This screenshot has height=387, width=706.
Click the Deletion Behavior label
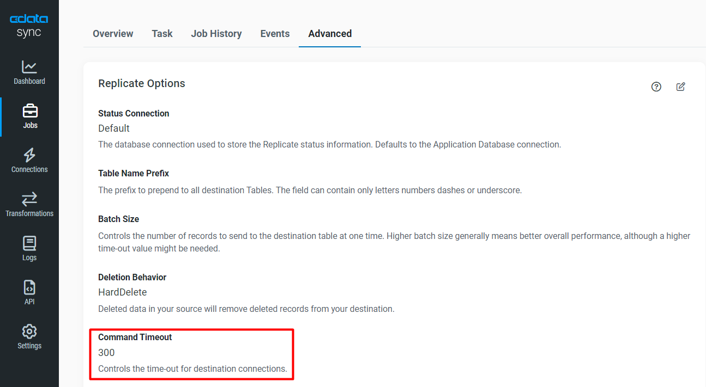pos(132,278)
